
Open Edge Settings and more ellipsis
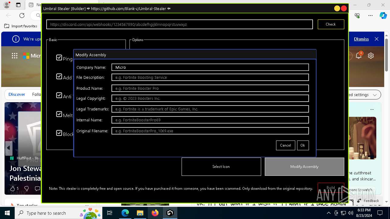[x=370, y=15]
